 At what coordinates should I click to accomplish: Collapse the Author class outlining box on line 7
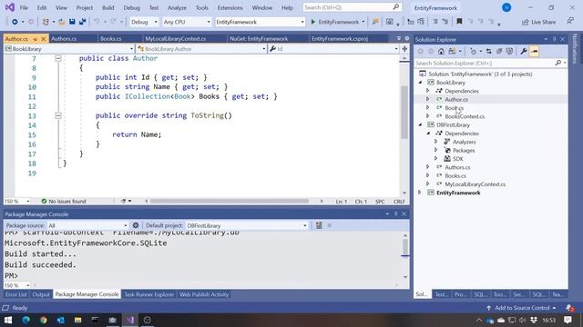58,58
